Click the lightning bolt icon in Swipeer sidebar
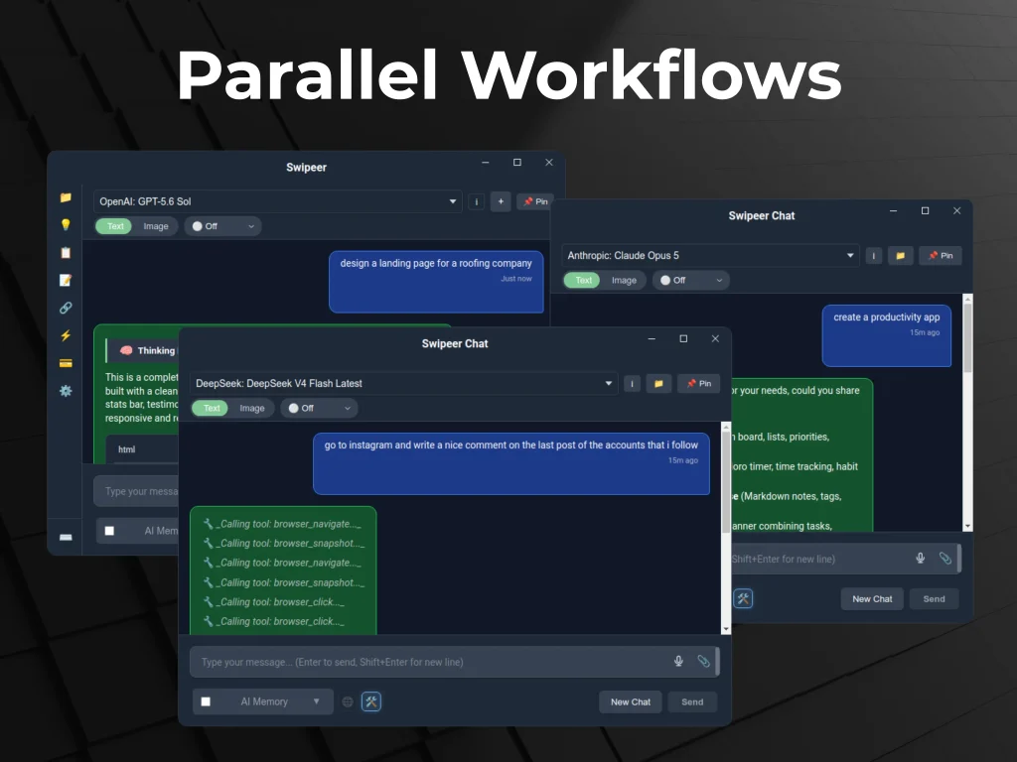Image resolution: width=1017 pixels, height=762 pixels. coord(66,335)
